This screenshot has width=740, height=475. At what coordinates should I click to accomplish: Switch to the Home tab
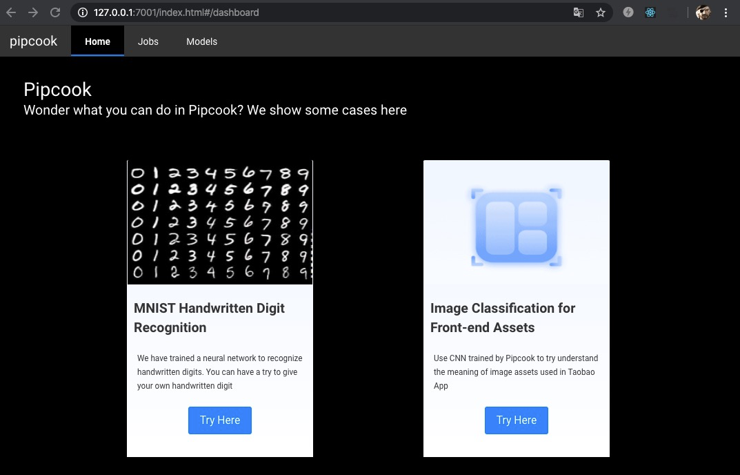[97, 41]
